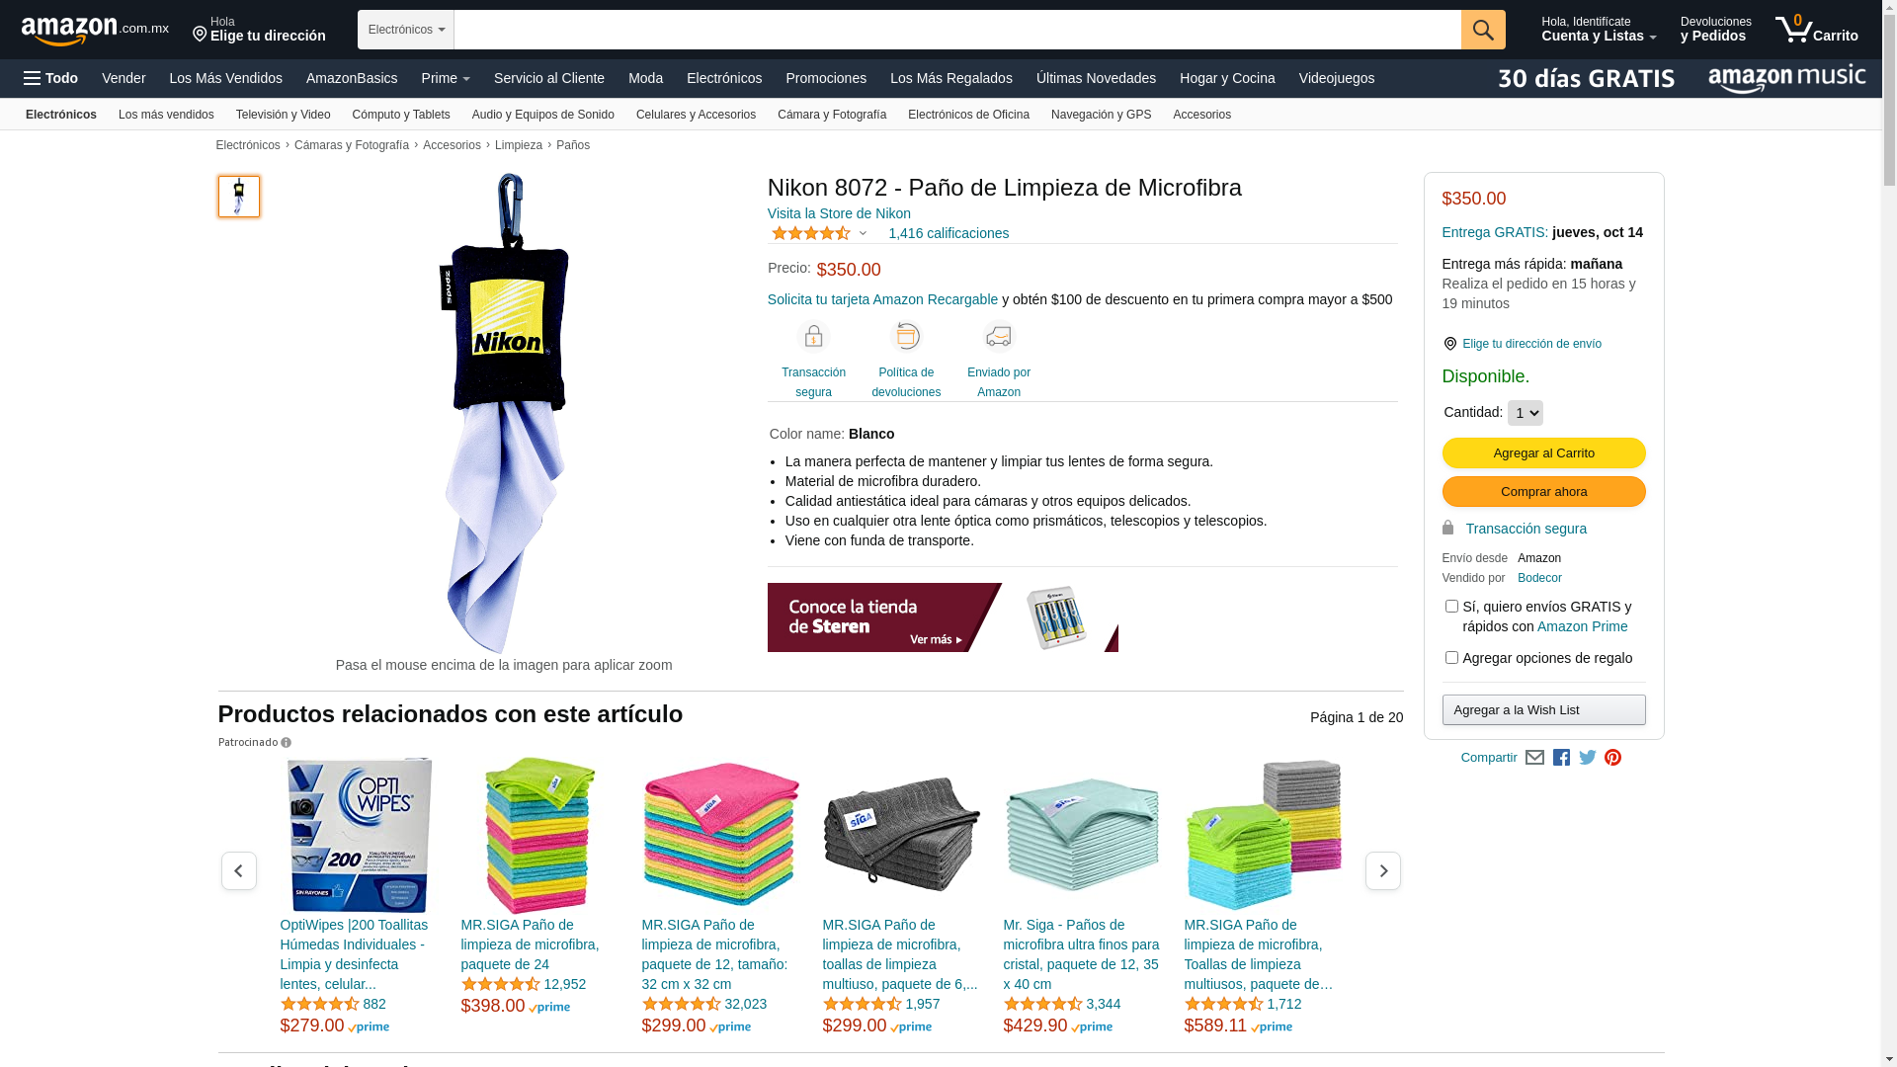Share the product via email icon
The width and height of the screenshot is (1897, 1067).
coord(1534,758)
